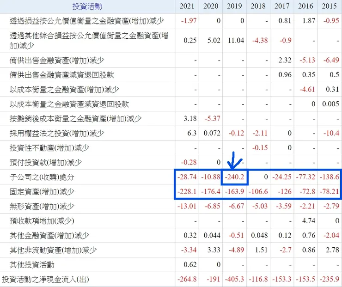The height and width of the screenshot is (287, 342).
Task: Click row label 投資性不動產(增加)減少
Action: pyautogui.click(x=49, y=148)
